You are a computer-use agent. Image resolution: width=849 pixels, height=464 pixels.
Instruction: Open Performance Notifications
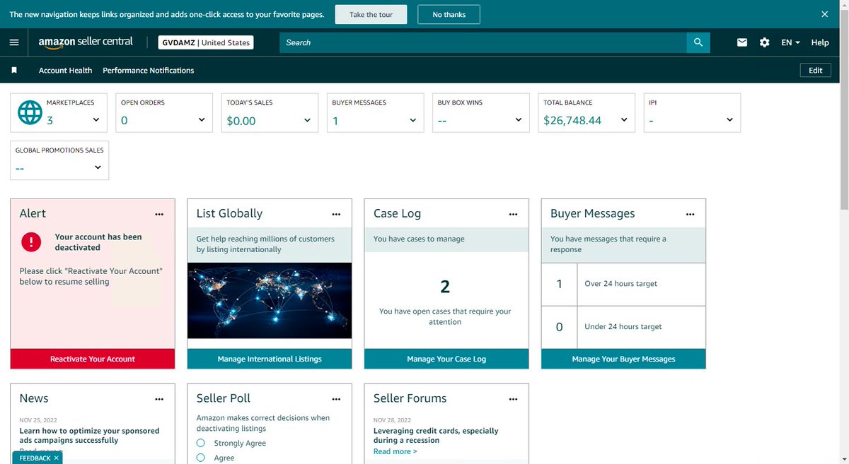pyautogui.click(x=149, y=71)
